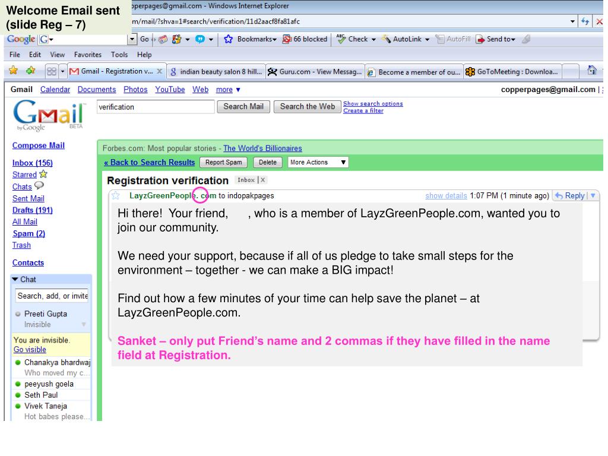The height and width of the screenshot is (456, 608).
Task: Switch to the indian beauty salon tab
Action: (216, 72)
